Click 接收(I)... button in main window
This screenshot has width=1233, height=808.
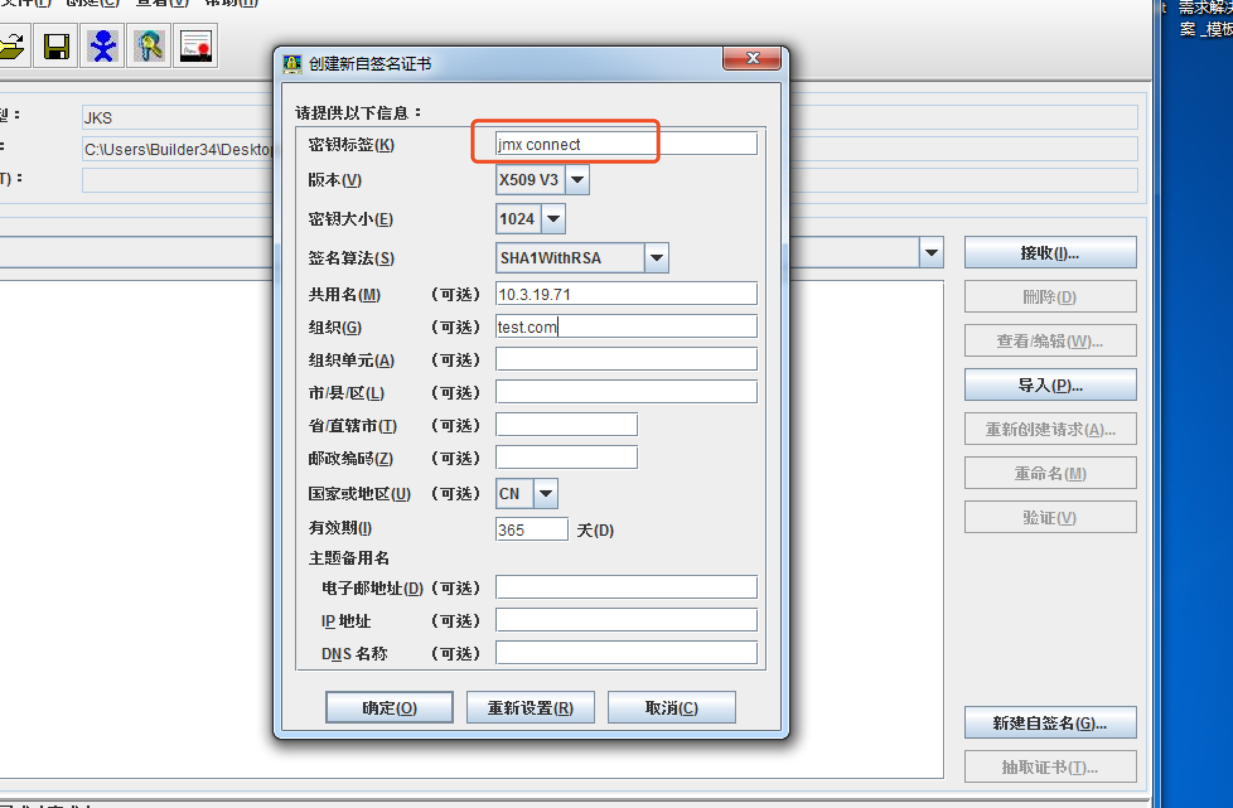click(1050, 252)
